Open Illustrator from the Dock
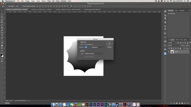The image size is (191, 107). coord(87,104)
